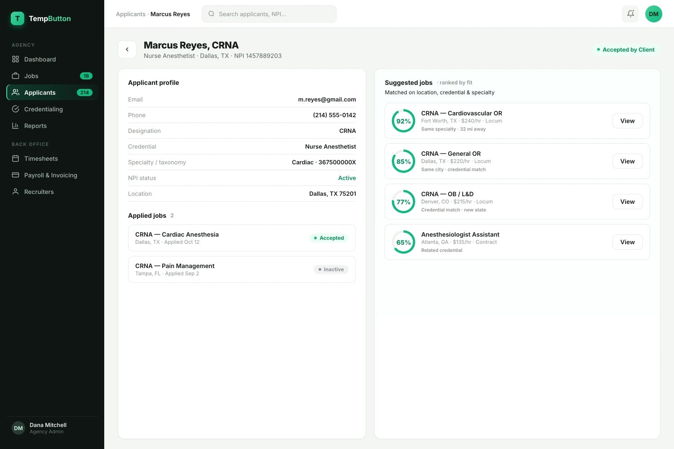Click the 85% fit score ring
The width and height of the screenshot is (674, 449).
tap(404, 161)
